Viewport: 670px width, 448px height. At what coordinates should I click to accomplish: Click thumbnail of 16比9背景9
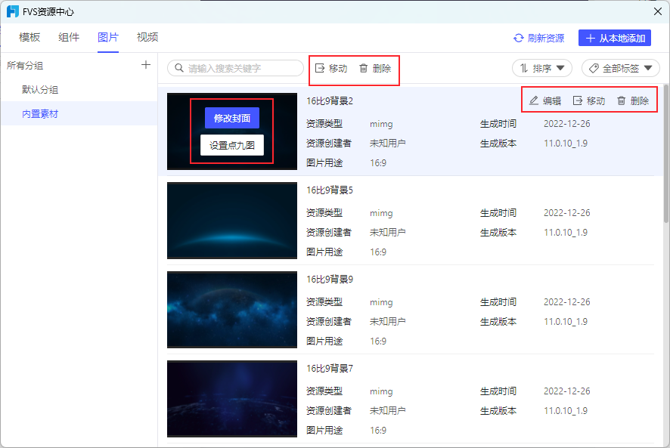coord(232,310)
